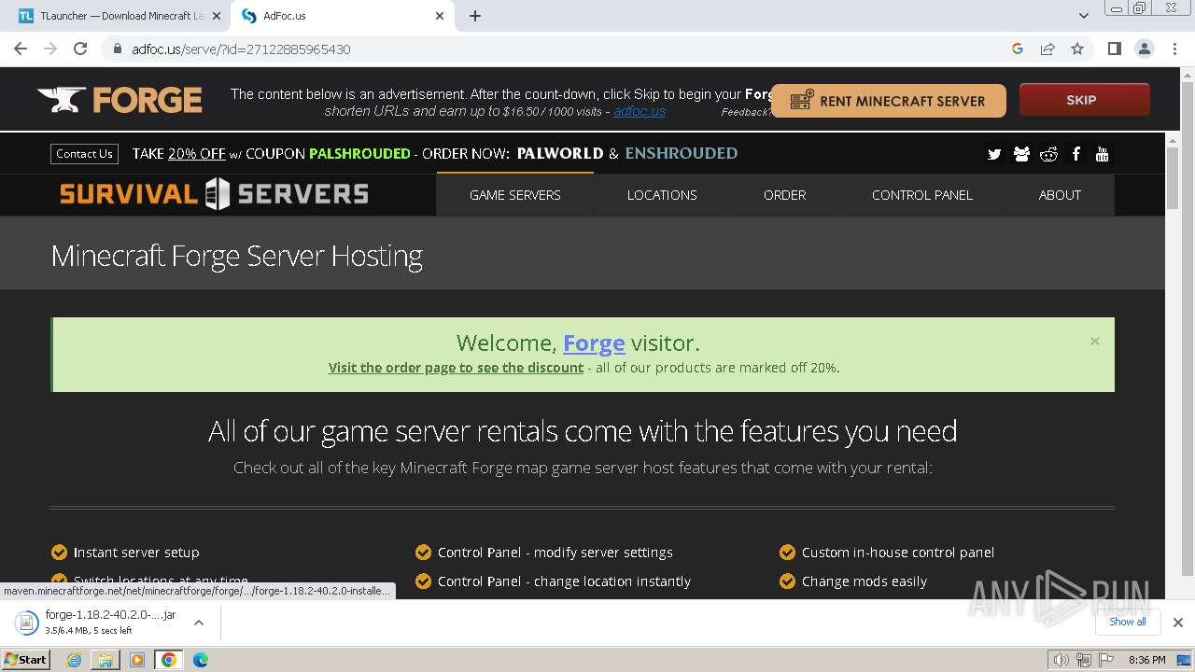Click Contact Us button
The height and width of the screenshot is (672, 1195).
click(x=84, y=154)
